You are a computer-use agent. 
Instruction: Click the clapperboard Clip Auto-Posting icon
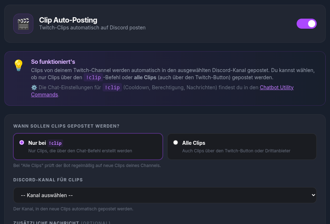(23, 23)
